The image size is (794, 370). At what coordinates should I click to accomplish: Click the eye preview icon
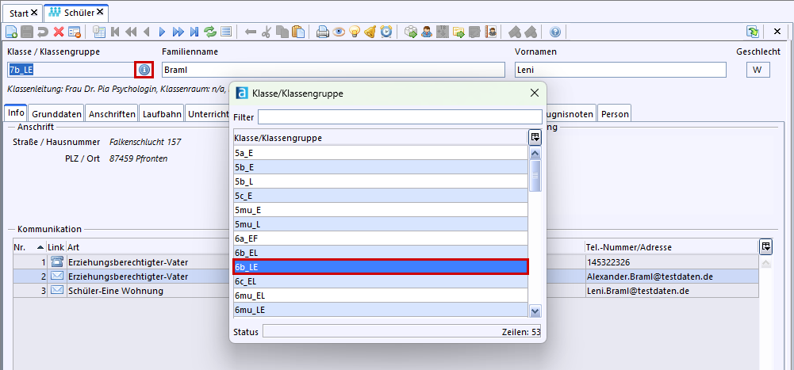click(339, 32)
